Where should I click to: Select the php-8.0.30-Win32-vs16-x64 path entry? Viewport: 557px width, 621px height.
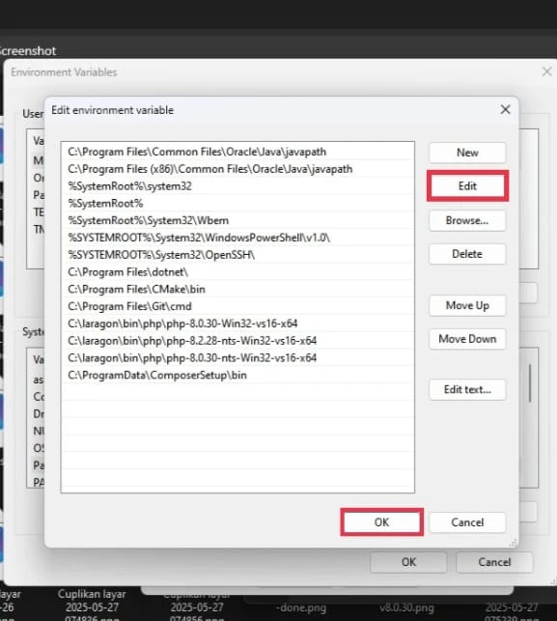[237, 324]
